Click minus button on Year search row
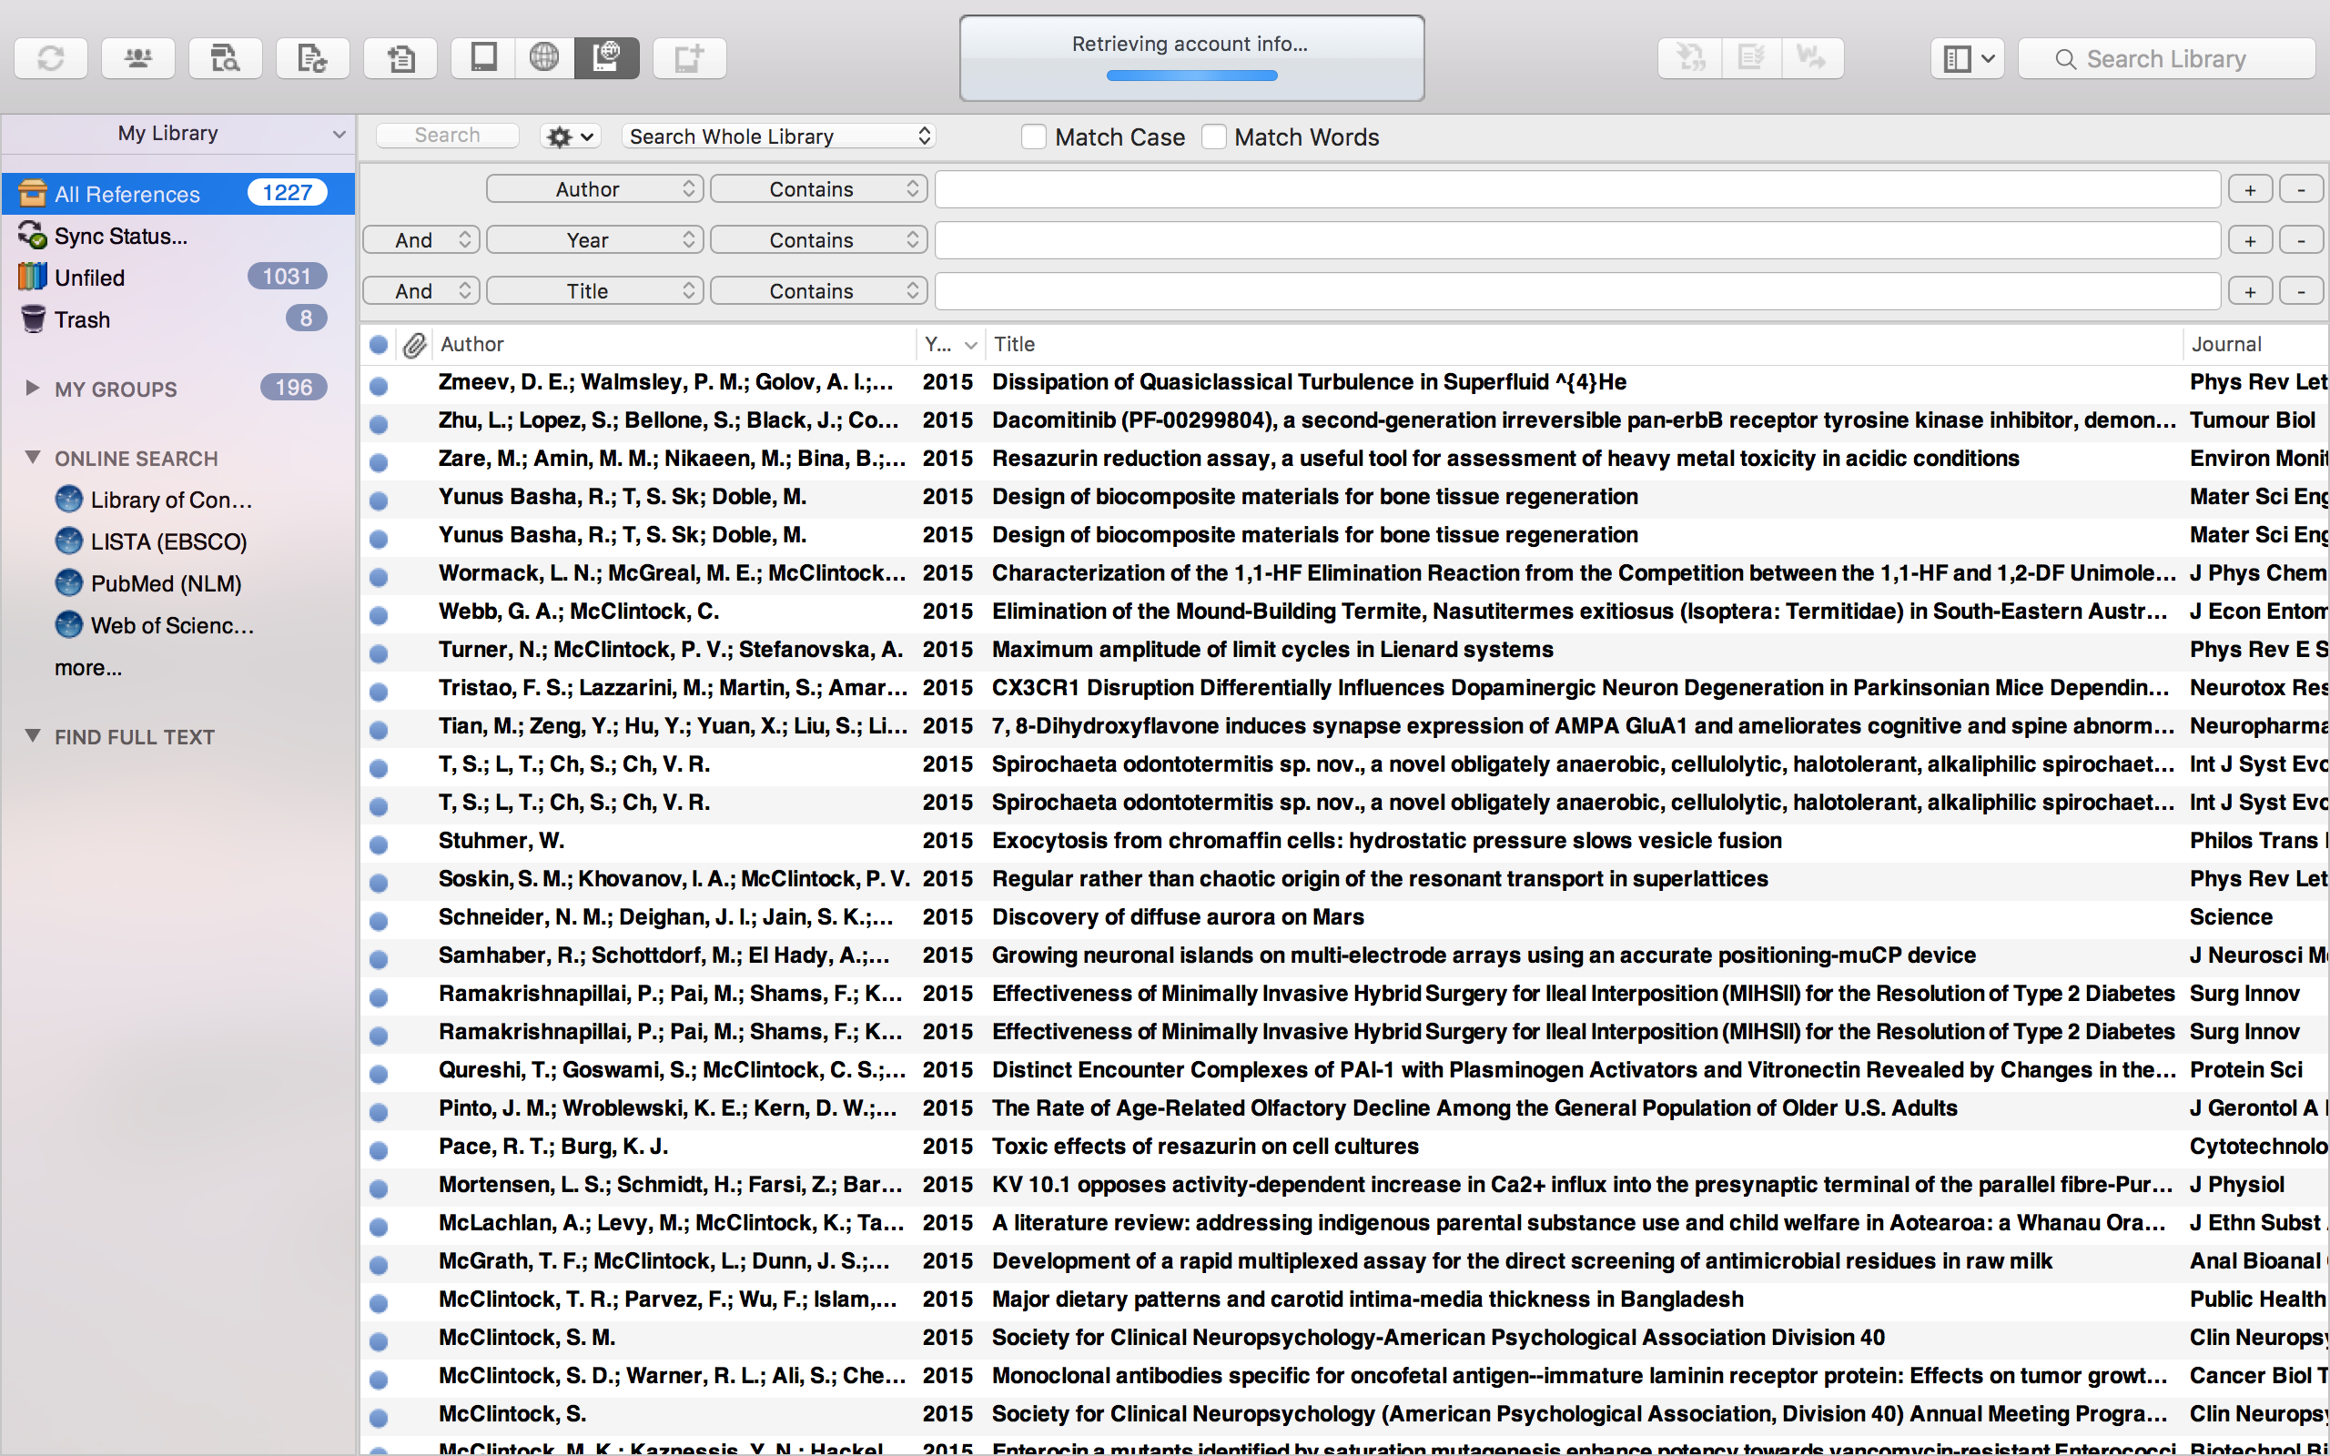Screen dimensions: 2330x1456 2301,241
